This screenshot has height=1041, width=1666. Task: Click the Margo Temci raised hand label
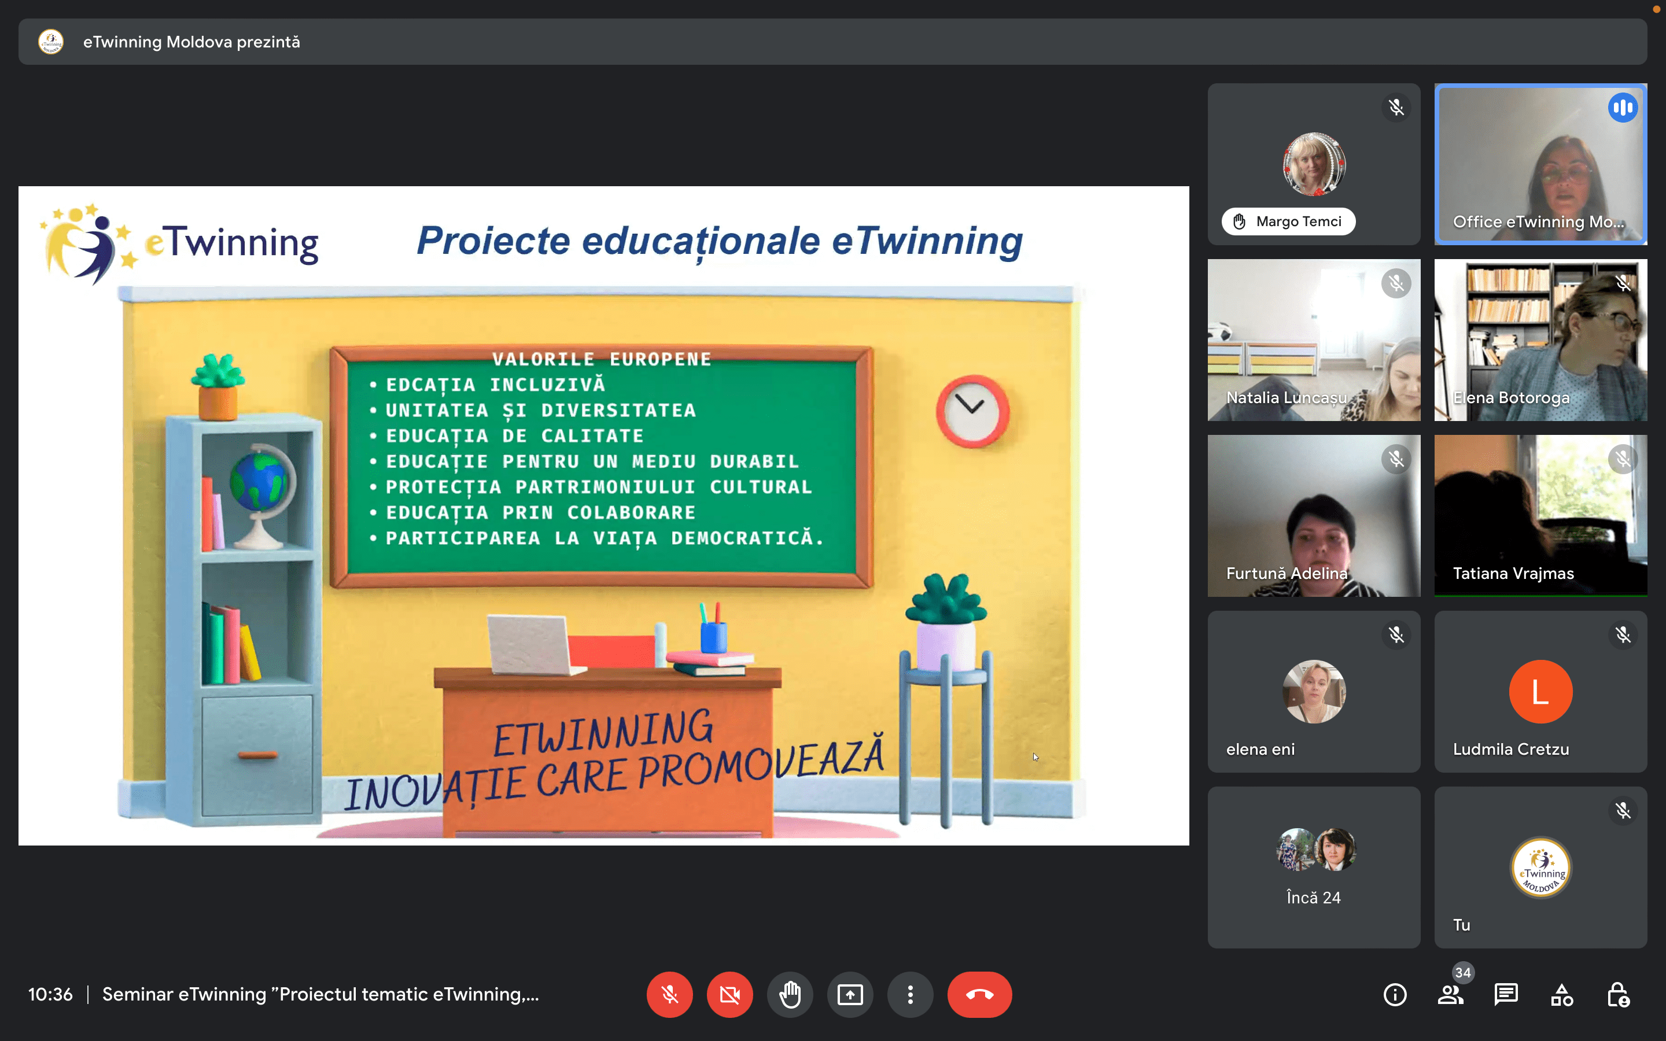click(1288, 221)
